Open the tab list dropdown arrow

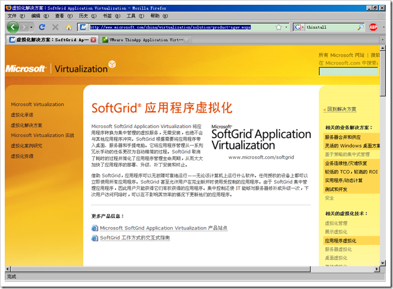pyautogui.click(x=382, y=40)
